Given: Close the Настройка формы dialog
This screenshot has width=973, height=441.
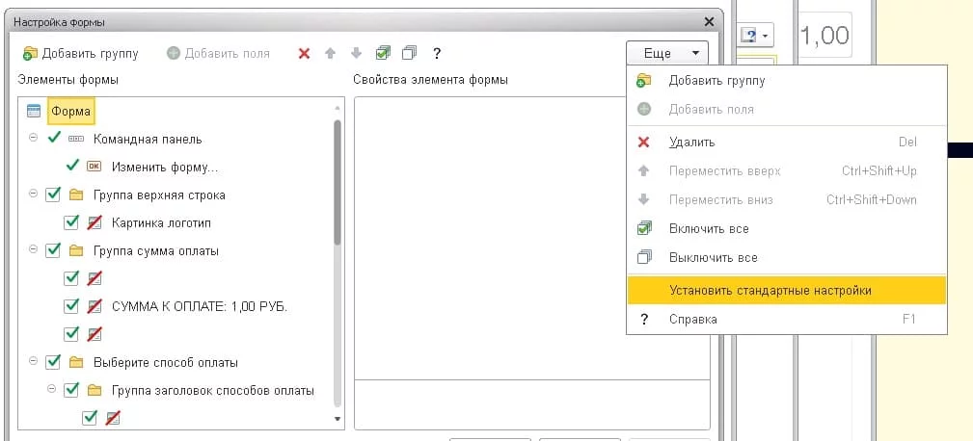Looking at the screenshot, I should click(x=710, y=22).
